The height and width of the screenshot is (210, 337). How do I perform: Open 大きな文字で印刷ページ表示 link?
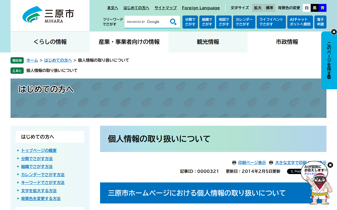pos(301,163)
